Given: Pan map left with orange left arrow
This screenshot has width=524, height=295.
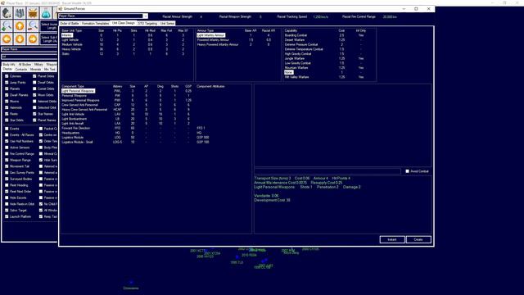Looking at the screenshot, I should coord(7,39).
